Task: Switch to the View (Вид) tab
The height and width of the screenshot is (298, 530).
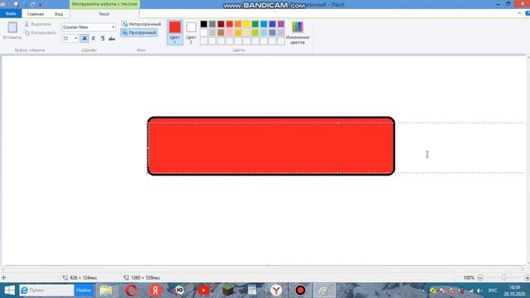Action: 59,14
